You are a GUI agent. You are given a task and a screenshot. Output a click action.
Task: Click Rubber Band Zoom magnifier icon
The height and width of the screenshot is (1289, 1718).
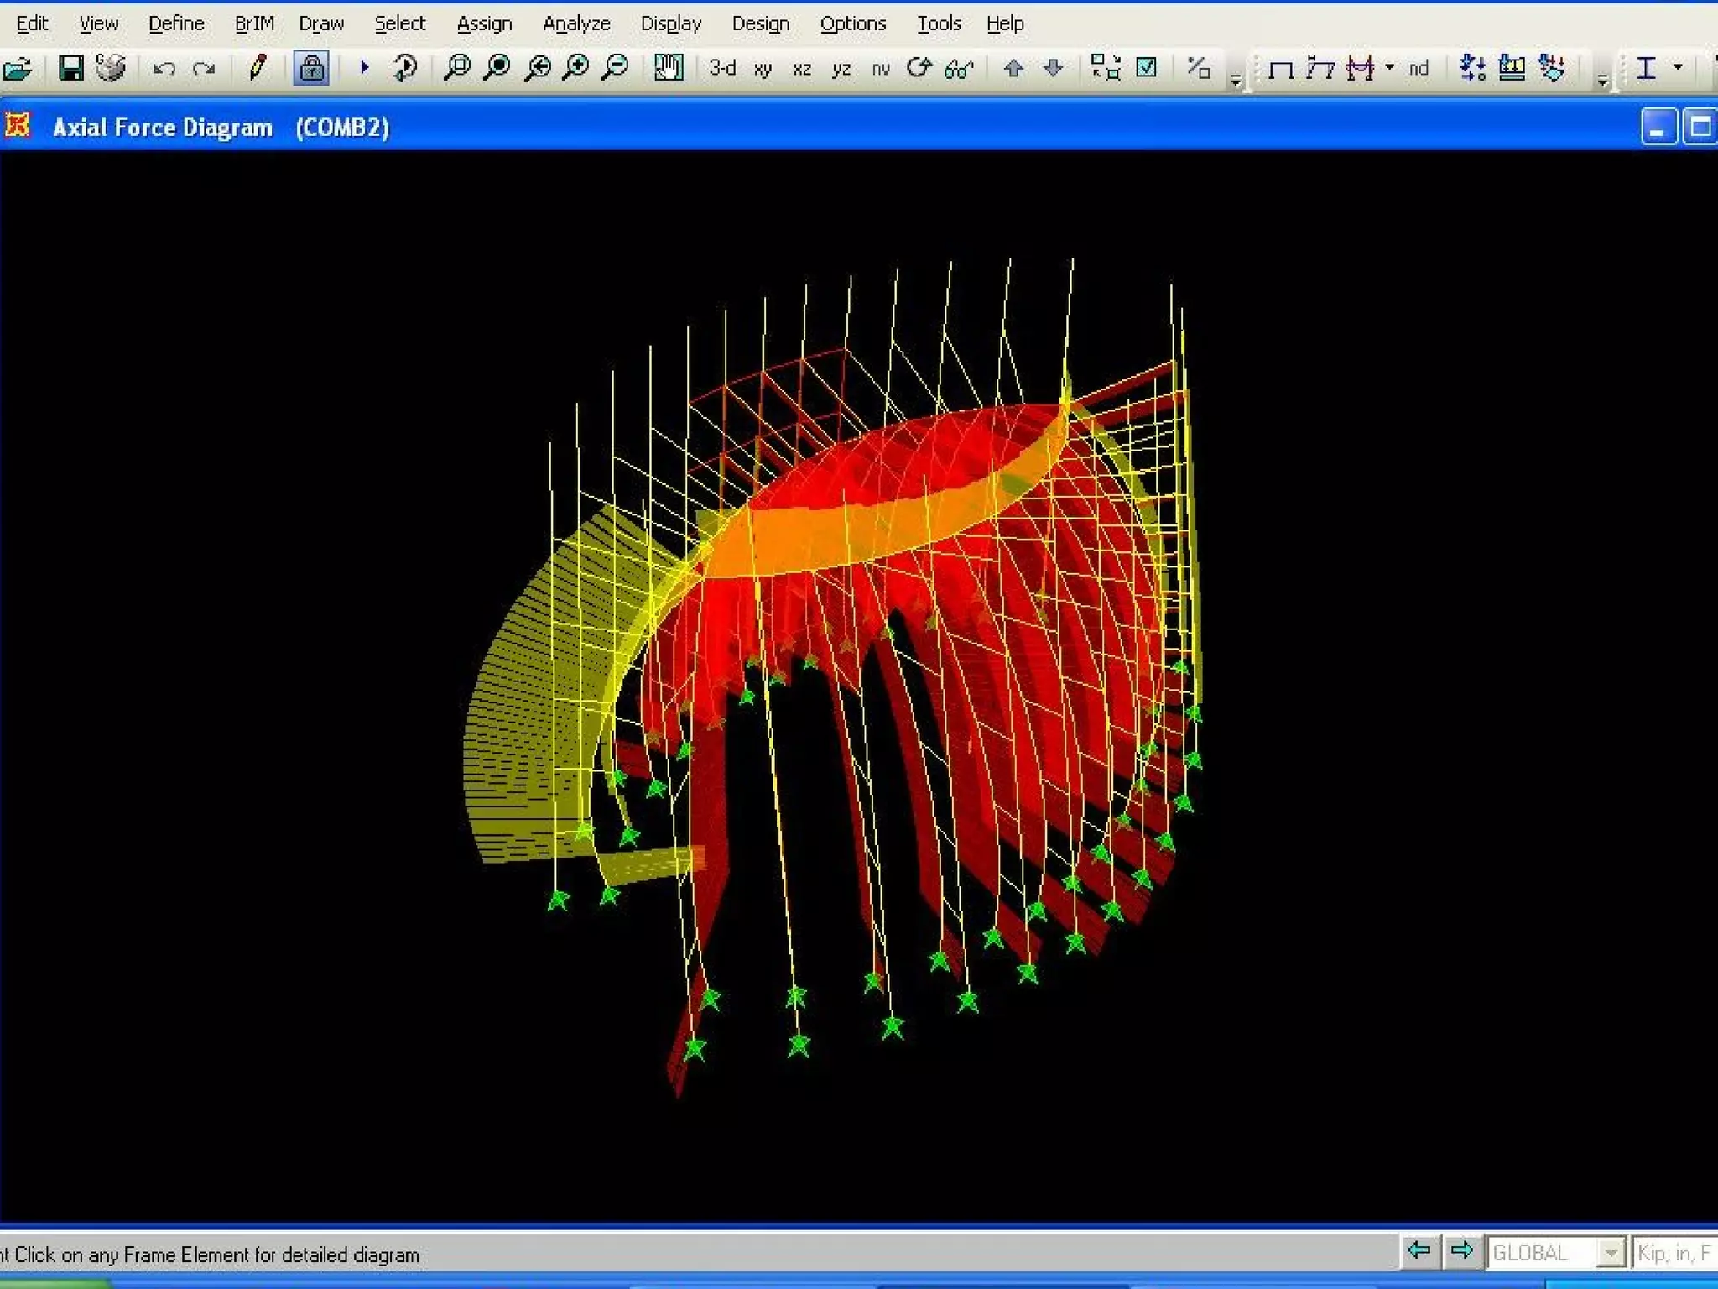coord(457,67)
